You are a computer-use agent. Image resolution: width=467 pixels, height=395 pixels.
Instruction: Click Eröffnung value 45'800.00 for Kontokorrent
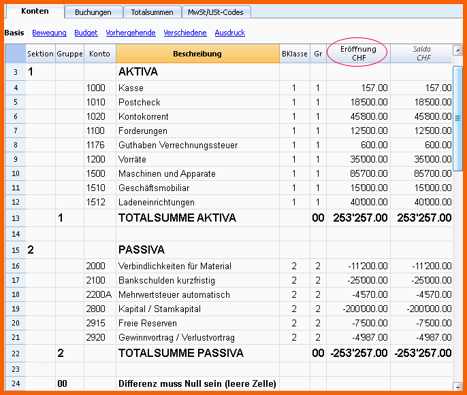(x=358, y=116)
